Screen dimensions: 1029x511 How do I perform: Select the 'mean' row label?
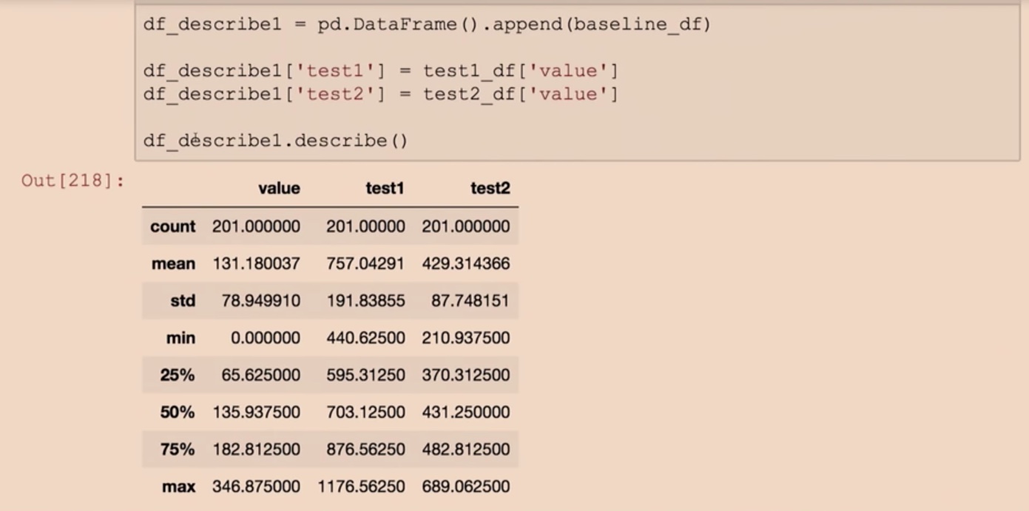click(174, 263)
